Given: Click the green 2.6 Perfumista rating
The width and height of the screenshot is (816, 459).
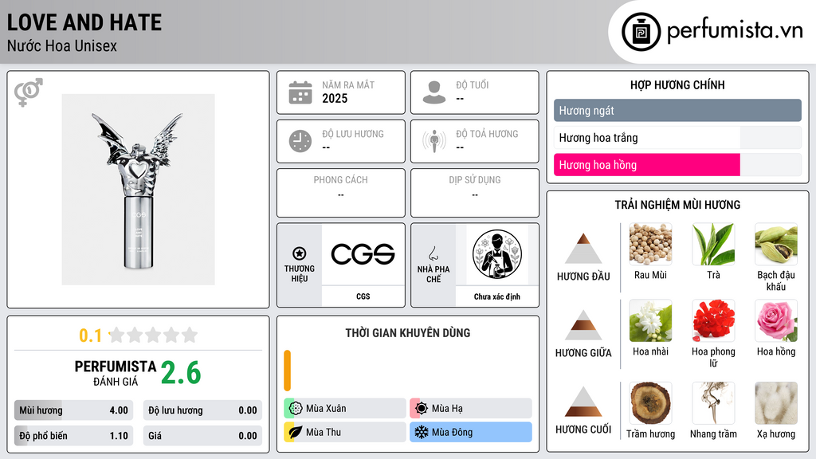Looking at the screenshot, I should [181, 373].
